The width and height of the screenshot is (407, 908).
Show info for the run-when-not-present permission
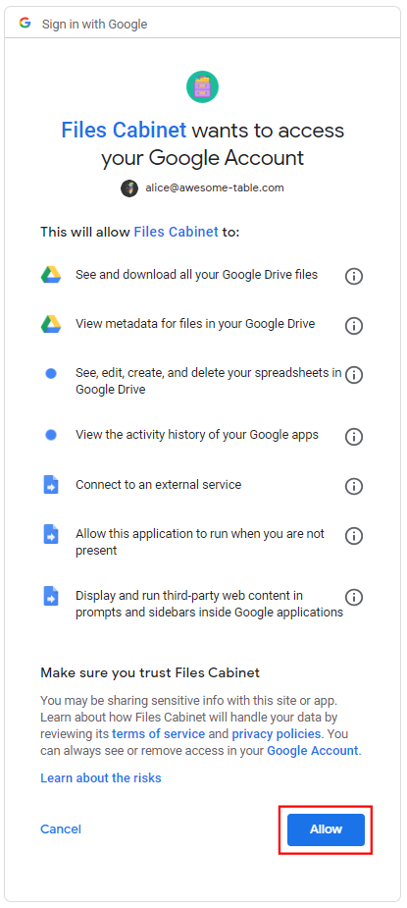(x=354, y=536)
